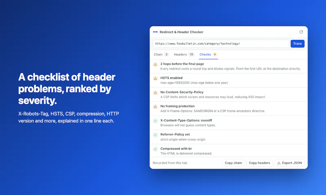Click the green check icon beside Compressed with br

coord(155,149)
